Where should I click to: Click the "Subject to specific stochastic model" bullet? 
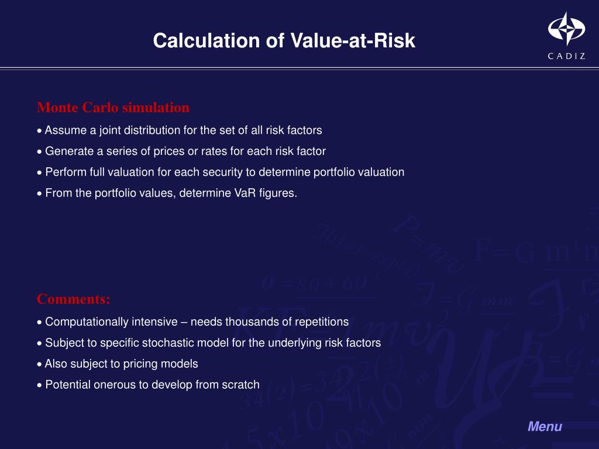(209, 343)
